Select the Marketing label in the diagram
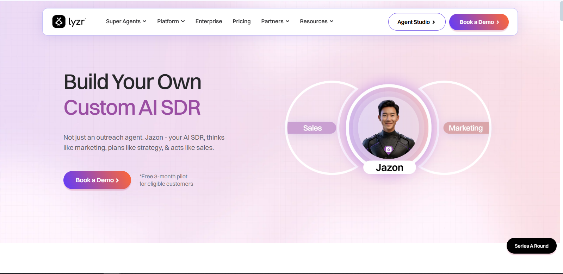 (x=466, y=128)
